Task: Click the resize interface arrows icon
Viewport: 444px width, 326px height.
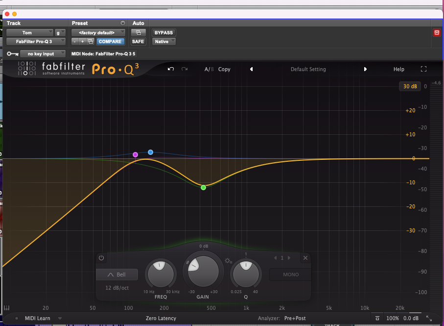Action: (x=429, y=318)
